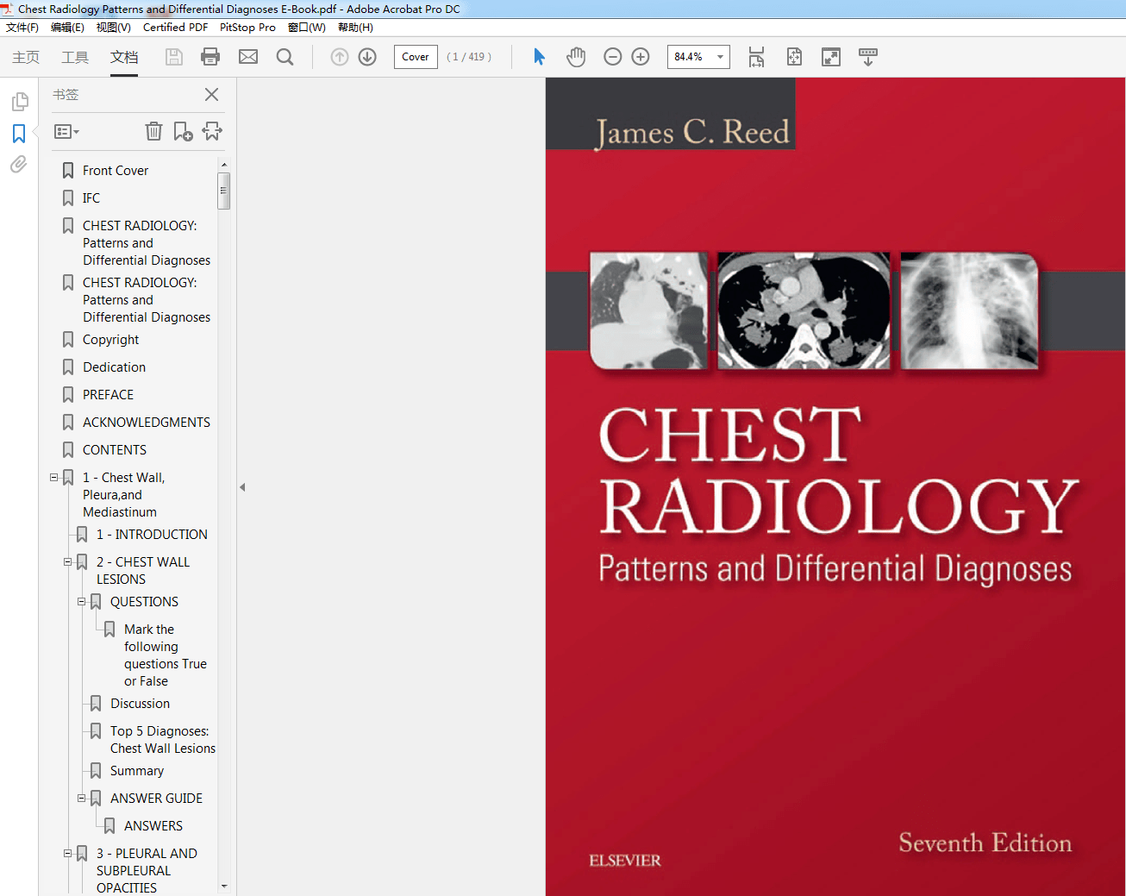Open Search with the magnifying glass icon
1126x896 pixels.
pos(285,56)
